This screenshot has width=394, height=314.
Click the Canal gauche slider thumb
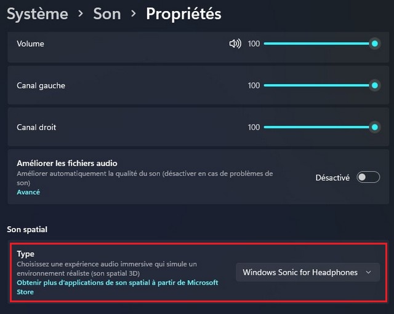pos(374,85)
